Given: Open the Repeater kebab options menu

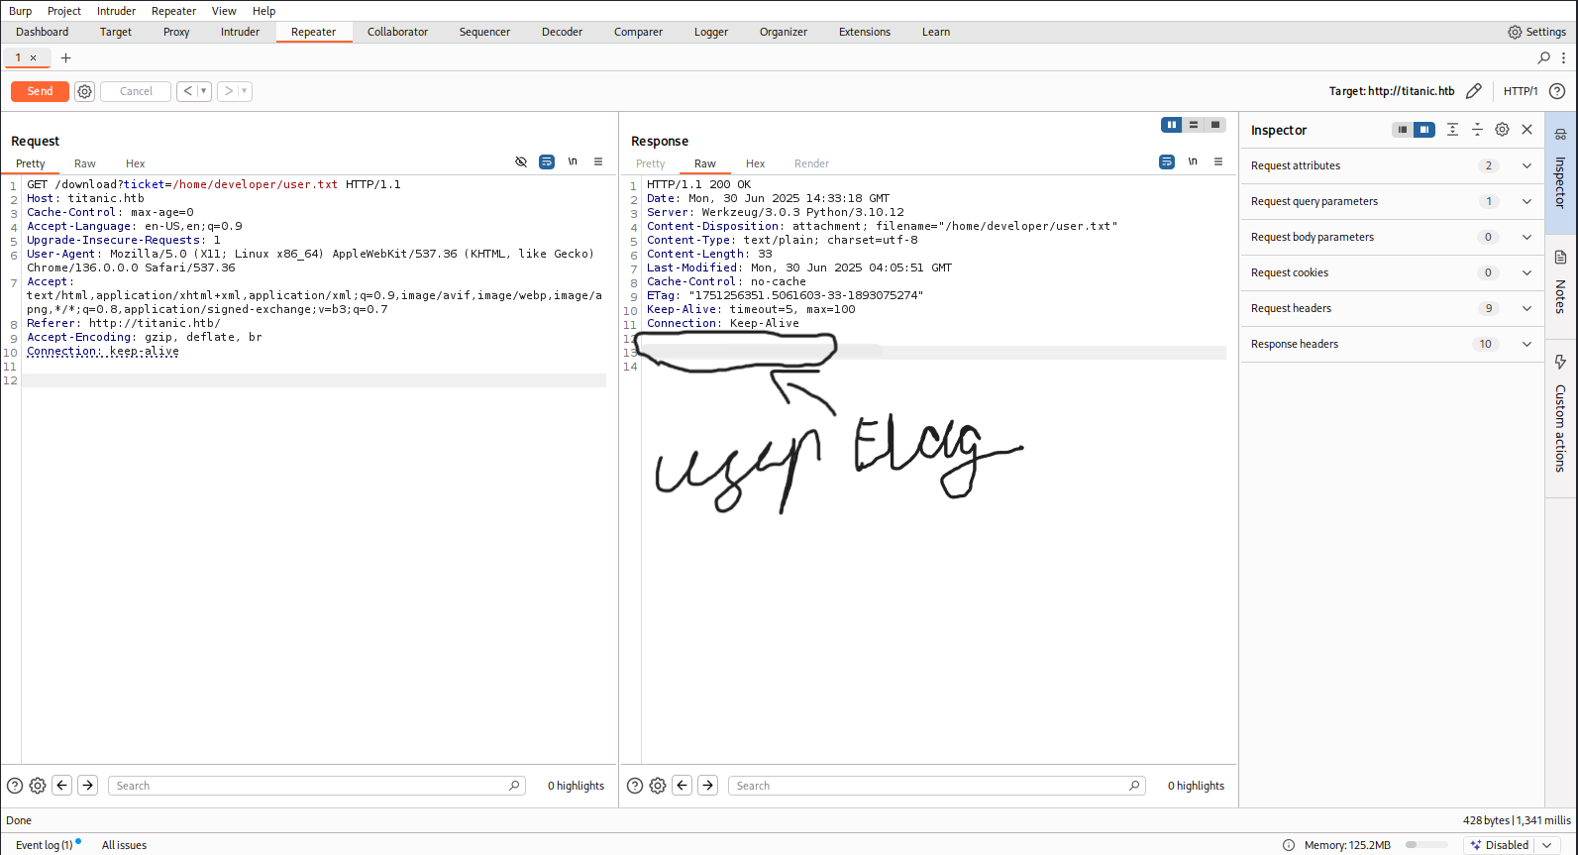Looking at the screenshot, I should tap(1564, 57).
